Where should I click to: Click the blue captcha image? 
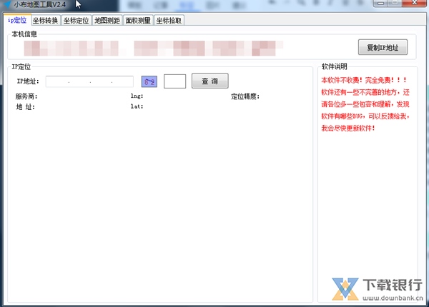(x=149, y=81)
